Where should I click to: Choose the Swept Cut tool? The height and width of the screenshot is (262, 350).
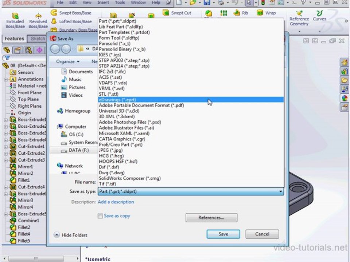click(177, 13)
